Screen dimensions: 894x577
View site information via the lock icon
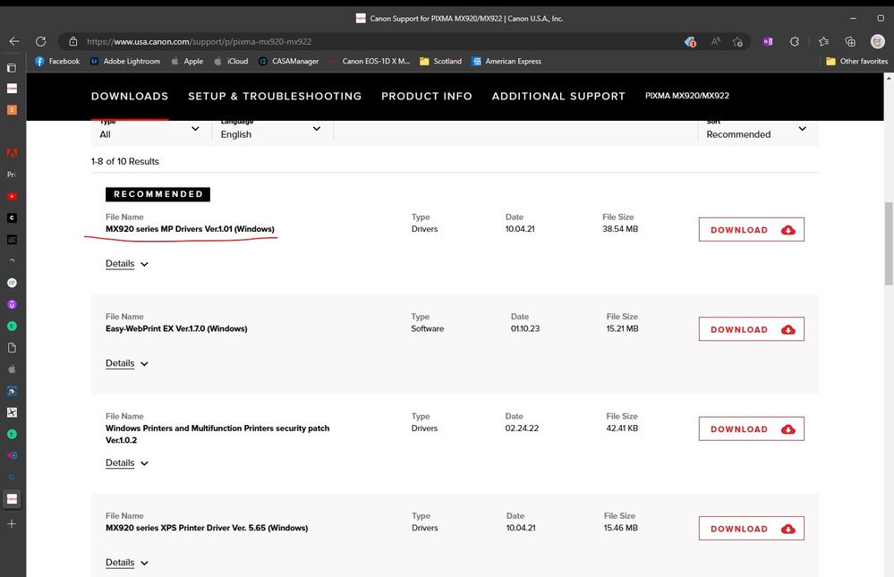[72, 41]
